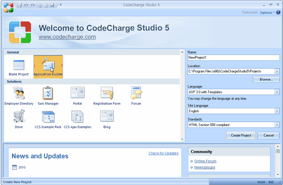Pick the Store shopping cart solution
The height and width of the screenshot is (185, 283).
pyautogui.click(x=19, y=117)
